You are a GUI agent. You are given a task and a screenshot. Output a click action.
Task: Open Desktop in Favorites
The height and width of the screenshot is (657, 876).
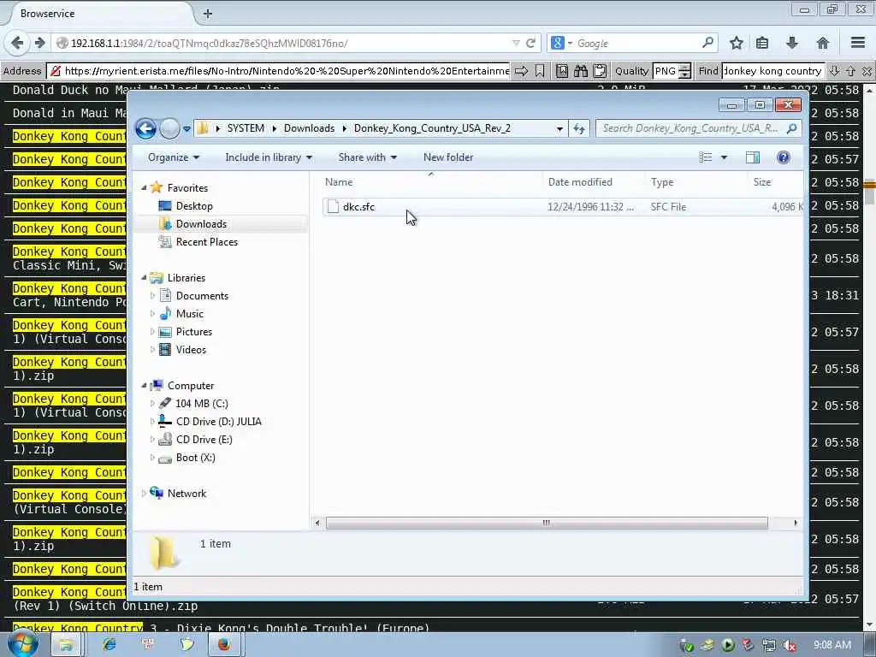[194, 206]
